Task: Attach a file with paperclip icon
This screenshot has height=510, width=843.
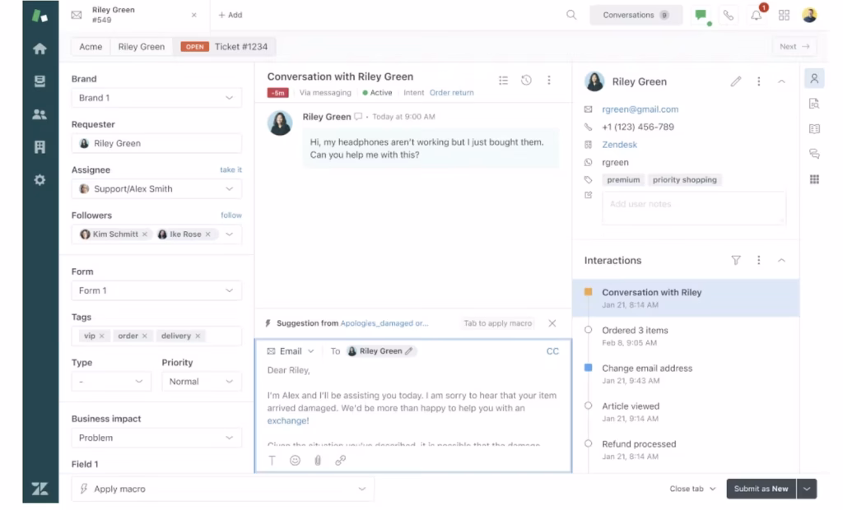Action: point(318,461)
